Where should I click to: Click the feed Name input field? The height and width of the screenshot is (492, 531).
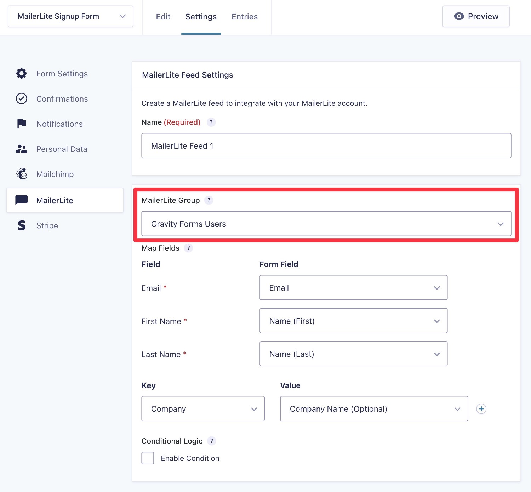326,145
